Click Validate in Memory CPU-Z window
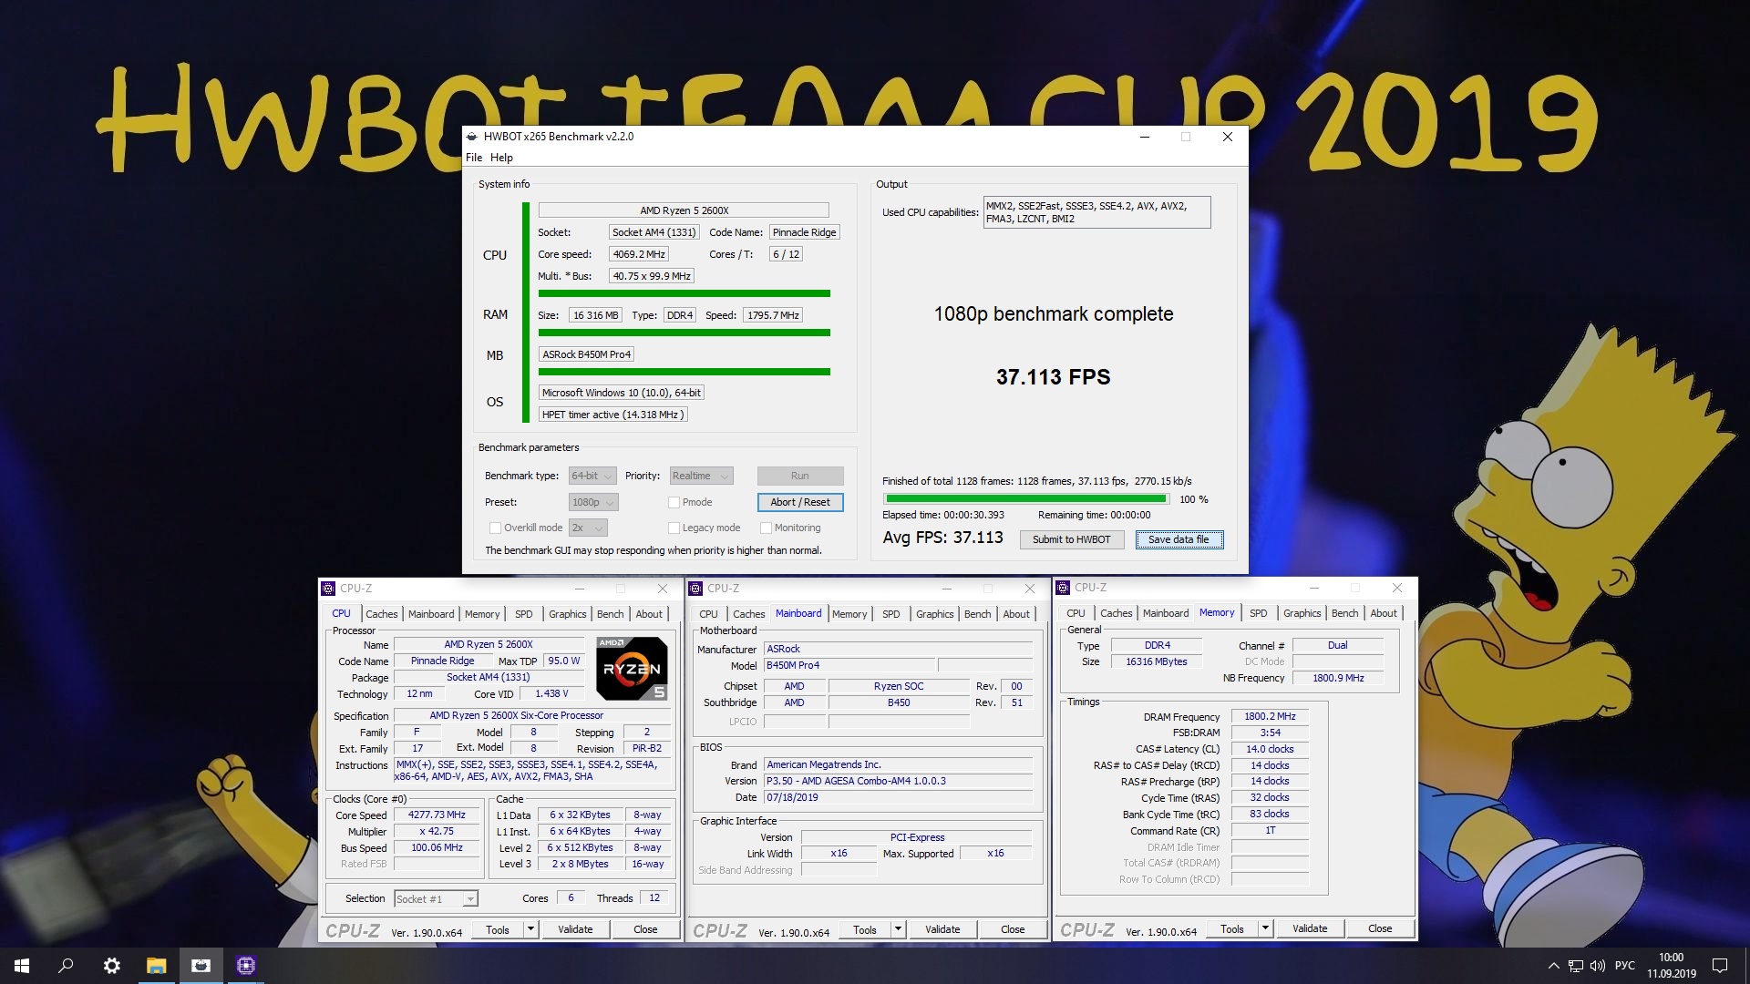Viewport: 1750px width, 984px height. point(1309,928)
